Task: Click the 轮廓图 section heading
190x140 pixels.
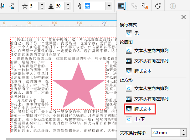Action: tap(126, 42)
